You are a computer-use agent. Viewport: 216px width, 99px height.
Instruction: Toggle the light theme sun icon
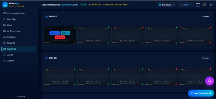pyautogui.click(x=204, y=5)
